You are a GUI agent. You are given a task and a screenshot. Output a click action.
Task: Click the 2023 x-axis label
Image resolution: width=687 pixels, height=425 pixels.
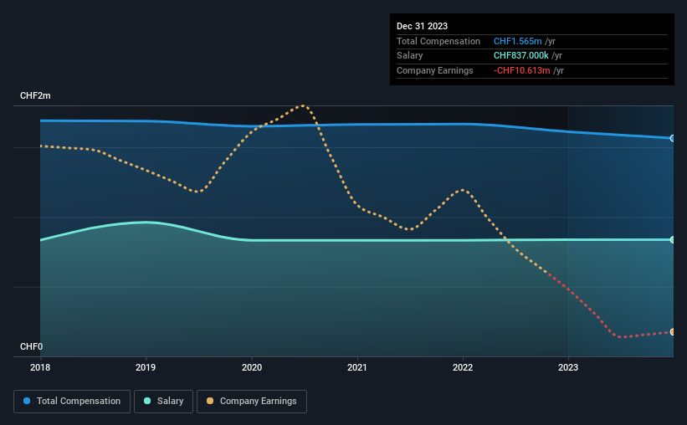coord(568,367)
